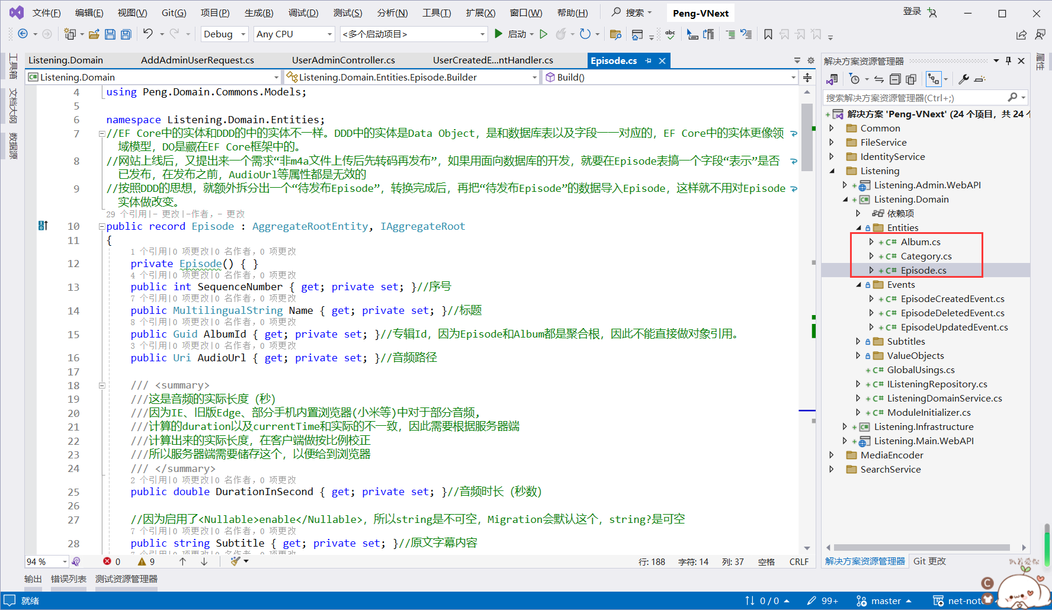Expand the Common solution folder

832,128
